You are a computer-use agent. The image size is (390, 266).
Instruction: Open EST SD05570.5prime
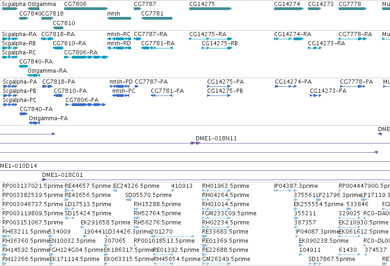point(148,195)
